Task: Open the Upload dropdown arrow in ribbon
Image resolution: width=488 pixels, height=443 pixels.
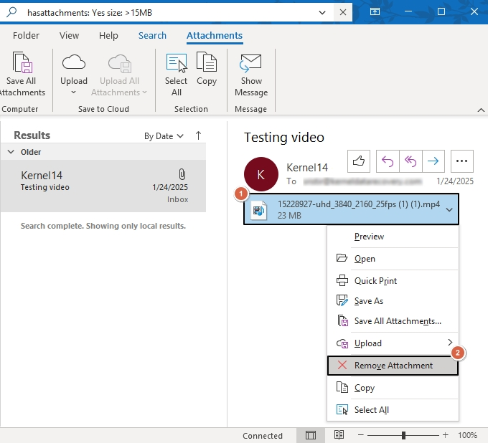Action: click(x=73, y=92)
